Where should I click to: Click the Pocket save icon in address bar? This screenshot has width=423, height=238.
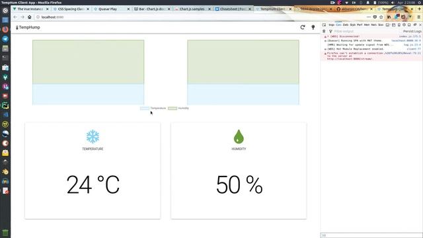[x=375, y=17]
